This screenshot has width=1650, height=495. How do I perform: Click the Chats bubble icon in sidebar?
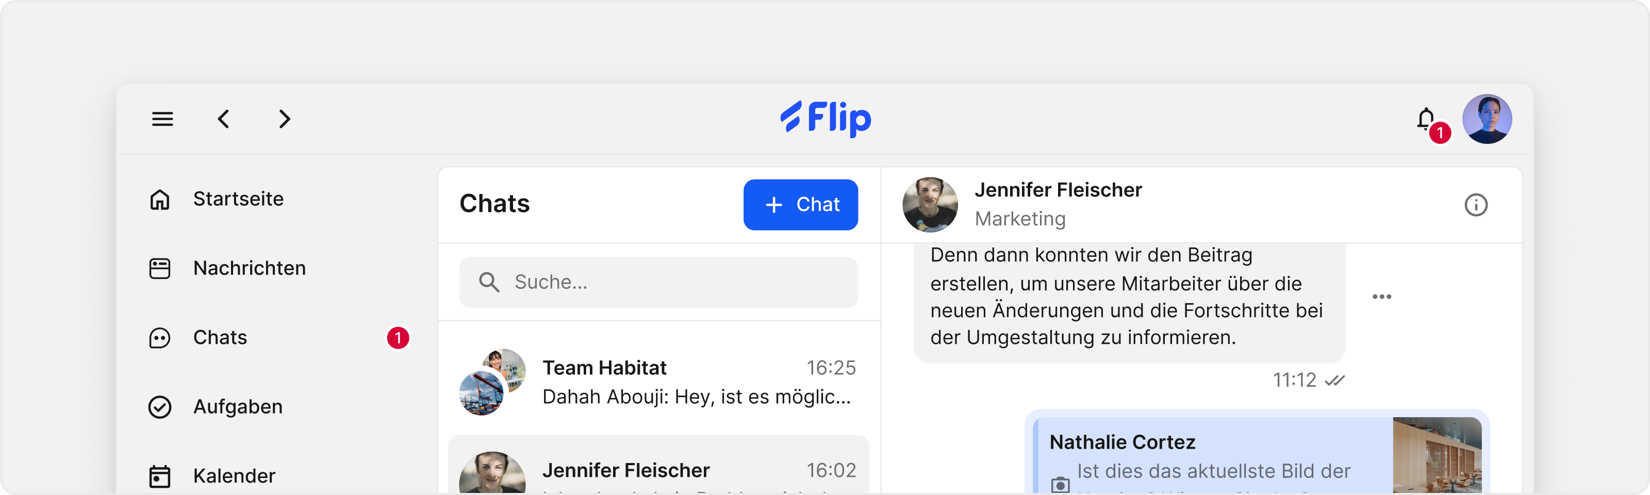pyautogui.click(x=159, y=337)
